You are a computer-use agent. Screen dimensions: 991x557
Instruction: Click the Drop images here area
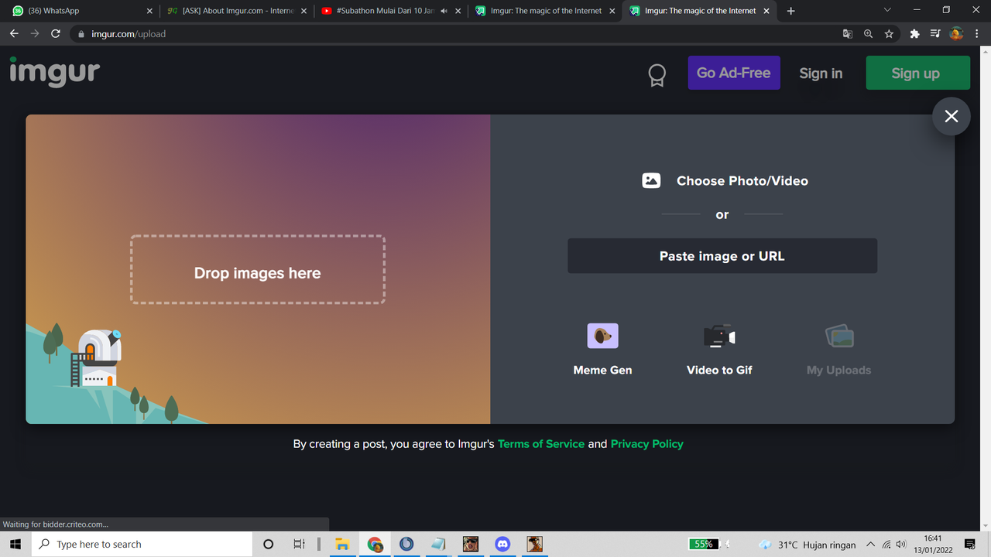point(258,269)
